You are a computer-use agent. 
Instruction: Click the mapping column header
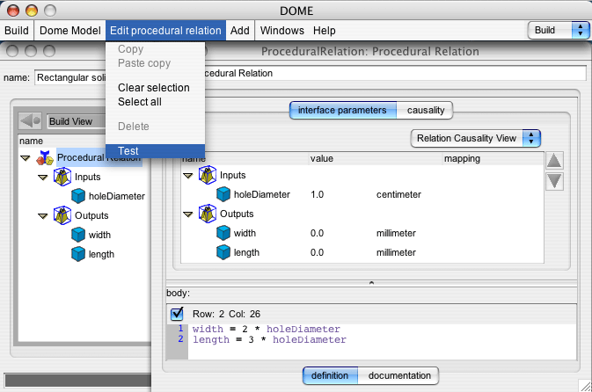pyautogui.click(x=493, y=158)
